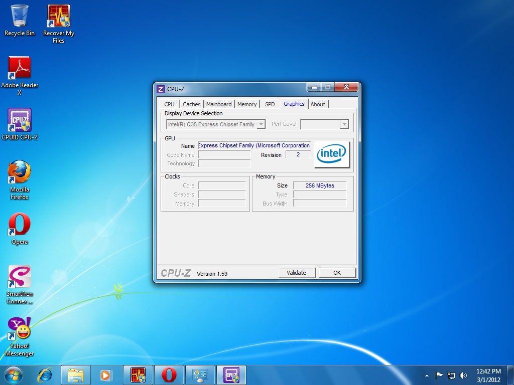Screen dimensions: 514x385
Task: Click the GPU Name text field
Action: click(254, 145)
